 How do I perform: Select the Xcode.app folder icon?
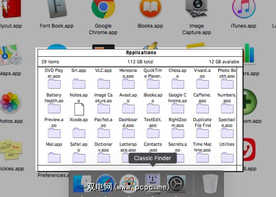[x=79, y=133]
